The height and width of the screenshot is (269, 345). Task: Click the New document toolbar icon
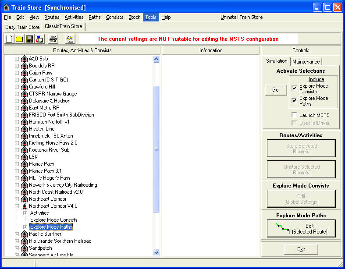pyautogui.click(x=9, y=39)
